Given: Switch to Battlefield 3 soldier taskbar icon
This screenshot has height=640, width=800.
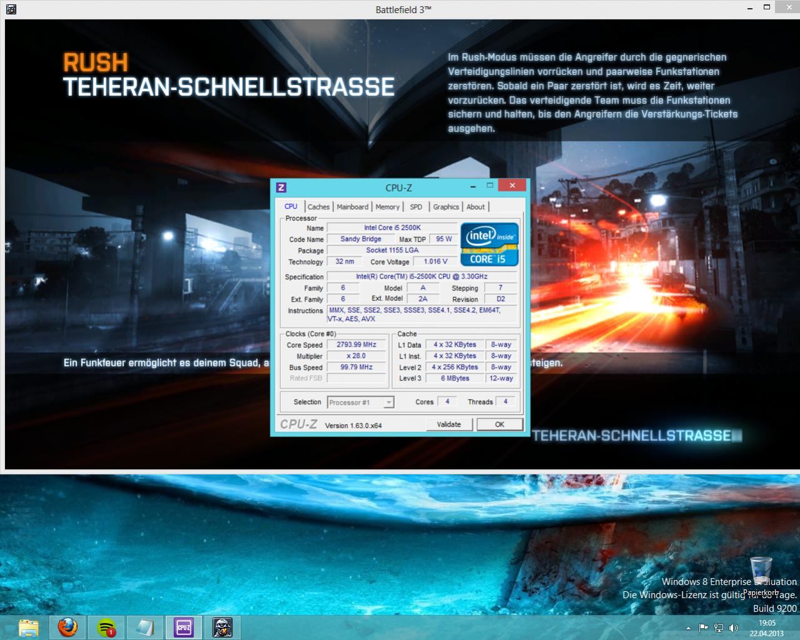Looking at the screenshot, I should [x=223, y=627].
